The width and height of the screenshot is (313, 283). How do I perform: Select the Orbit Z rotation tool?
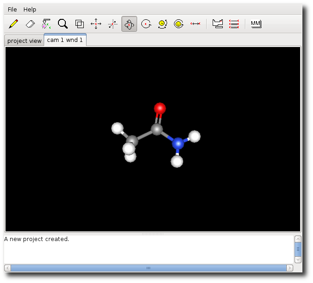click(x=146, y=24)
